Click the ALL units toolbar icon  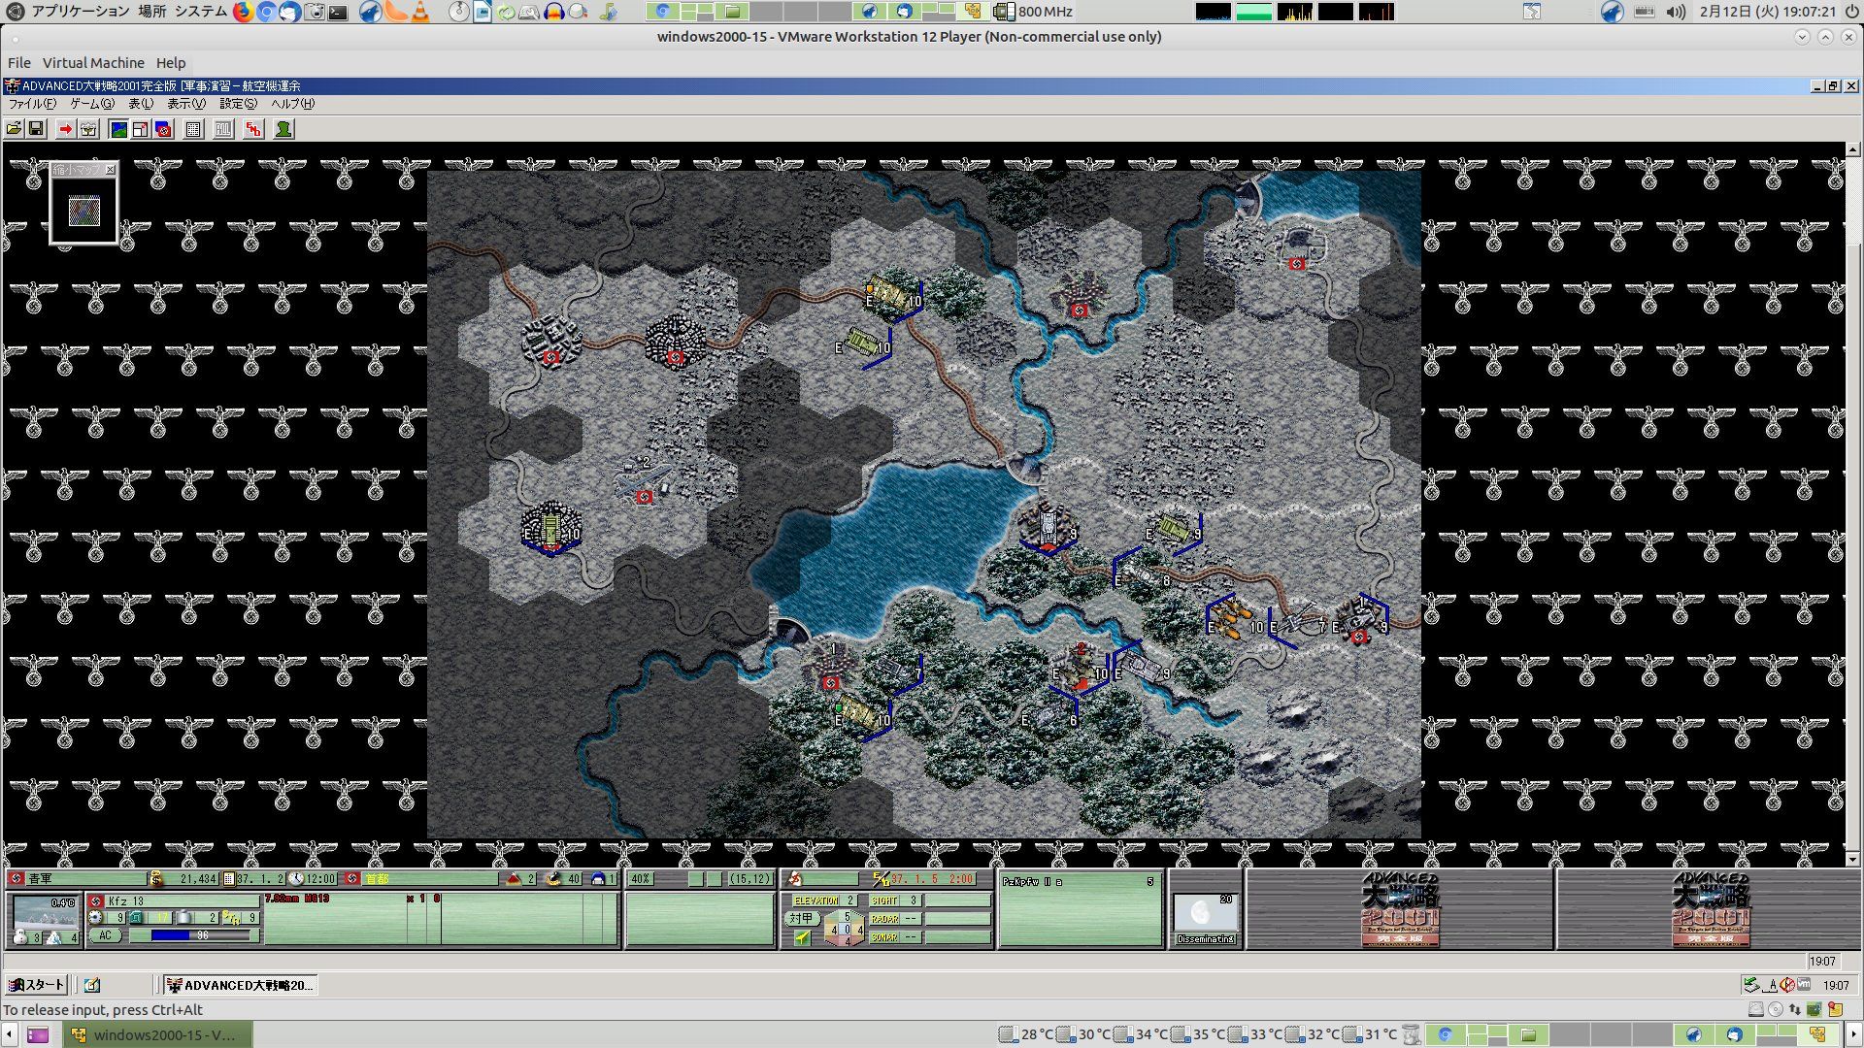coord(223,129)
